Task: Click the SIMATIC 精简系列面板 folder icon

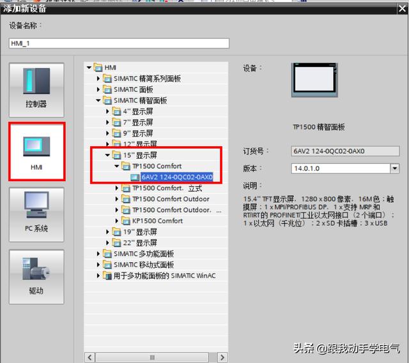Action: [x=107, y=78]
